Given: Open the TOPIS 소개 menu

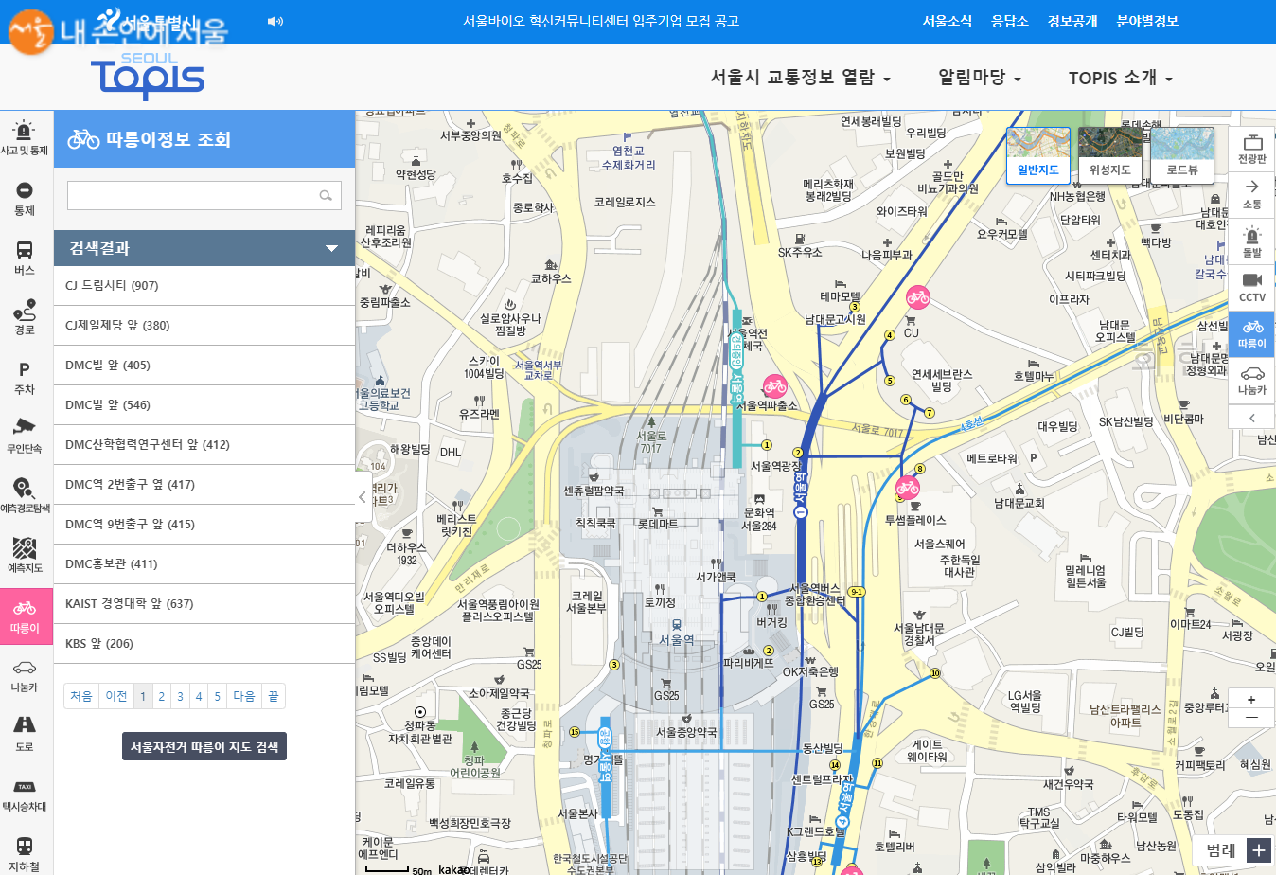Looking at the screenshot, I should [x=1120, y=78].
